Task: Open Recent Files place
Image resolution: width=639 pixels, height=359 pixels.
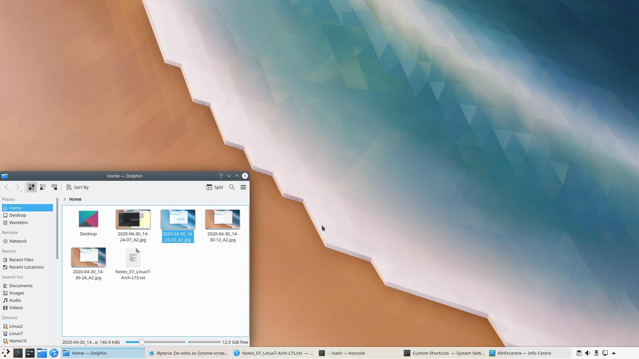Action: (x=21, y=260)
